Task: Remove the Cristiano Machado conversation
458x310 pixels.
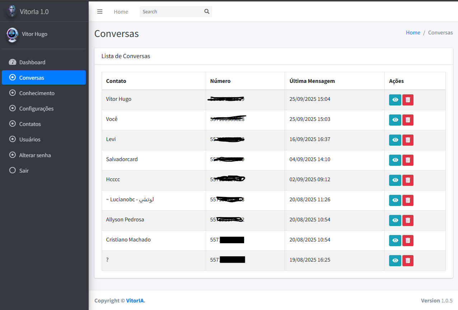Action: tap(408, 240)
